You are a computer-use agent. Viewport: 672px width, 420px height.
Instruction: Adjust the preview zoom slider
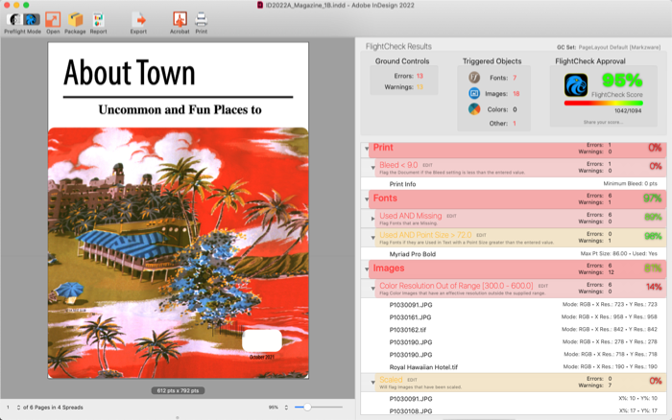[307, 408]
